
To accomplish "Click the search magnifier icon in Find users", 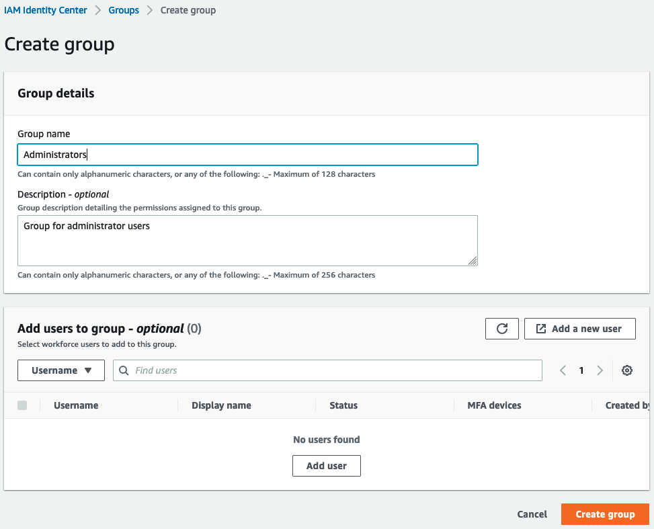I will (x=124, y=370).
